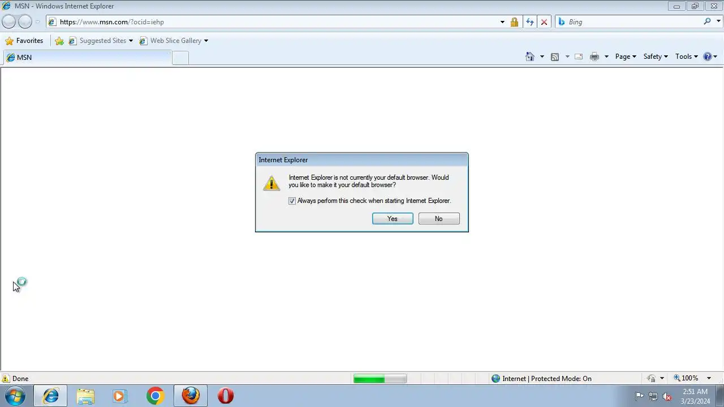Open the Windows Start menu
This screenshot has height=407, width=724.
click(x=15, y=396)
